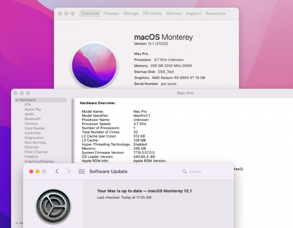Switch to the Overview tab
Image resolution: width=293 pixels, height=228 pixels.
pos(90,14)
